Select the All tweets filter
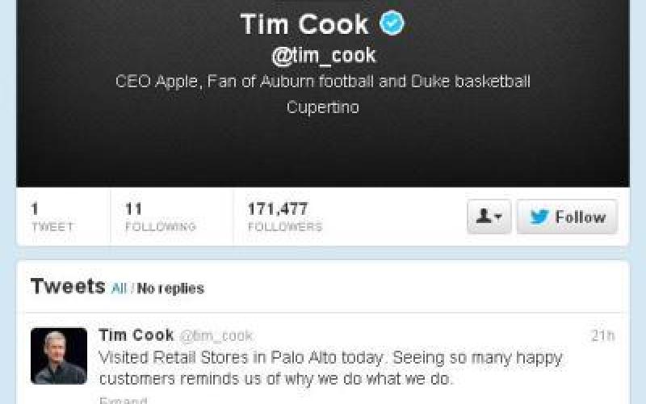 click(x=119, y=288)
